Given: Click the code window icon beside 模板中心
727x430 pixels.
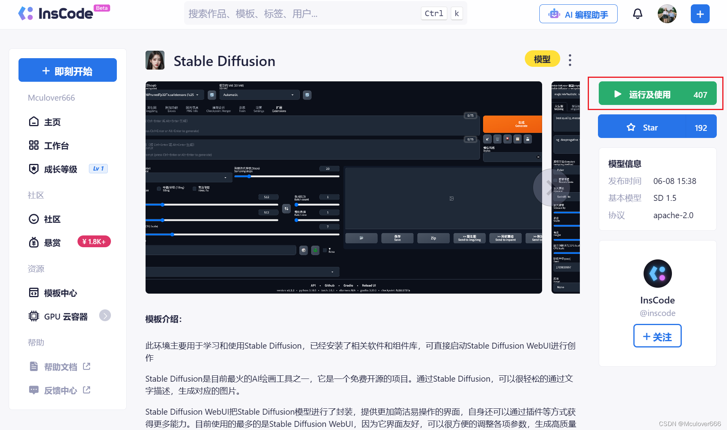Looking at the screenshot, I should (34, 292).
